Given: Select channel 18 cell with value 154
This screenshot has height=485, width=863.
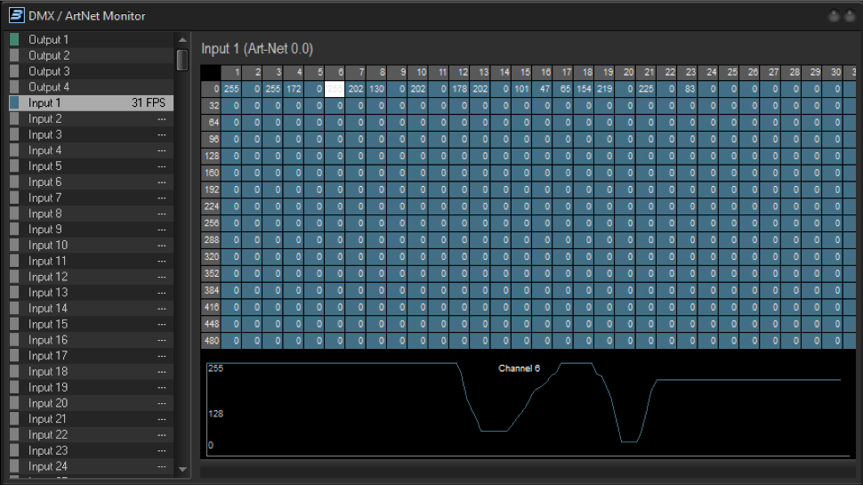Looking at the screenshot, I should coord(584,89).
